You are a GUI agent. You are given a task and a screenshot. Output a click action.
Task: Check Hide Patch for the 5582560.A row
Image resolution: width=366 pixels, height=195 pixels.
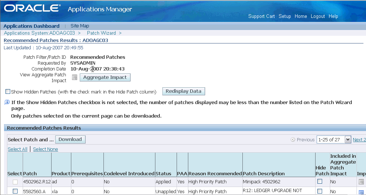tap(320, 191)
